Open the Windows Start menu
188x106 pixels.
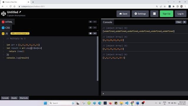click(45, 103)
